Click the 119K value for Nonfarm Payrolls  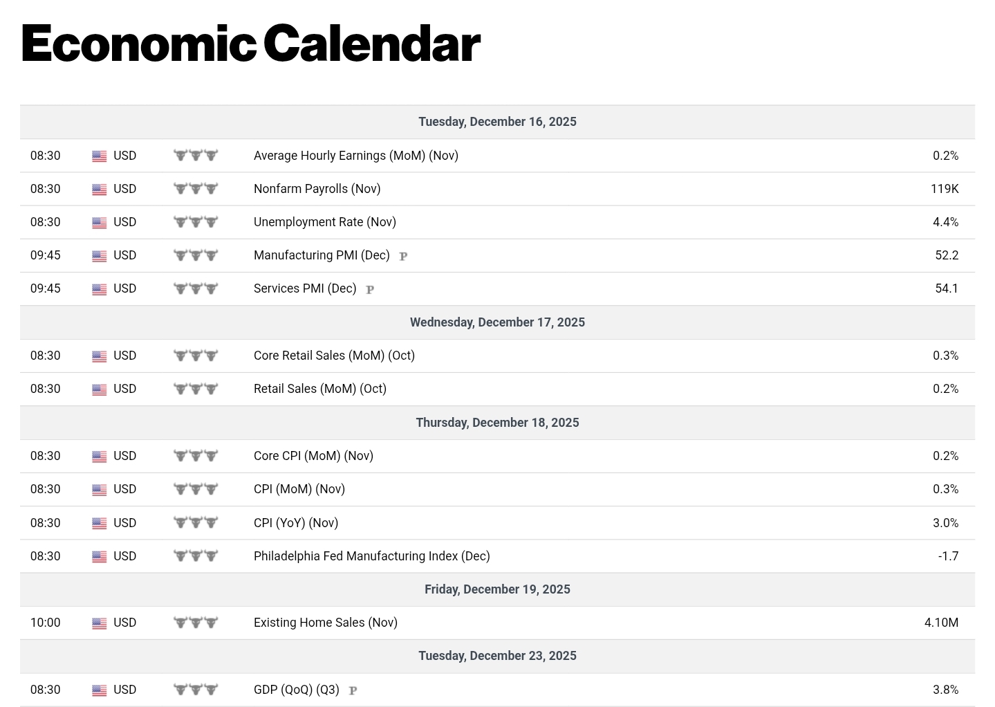[944, 189]
